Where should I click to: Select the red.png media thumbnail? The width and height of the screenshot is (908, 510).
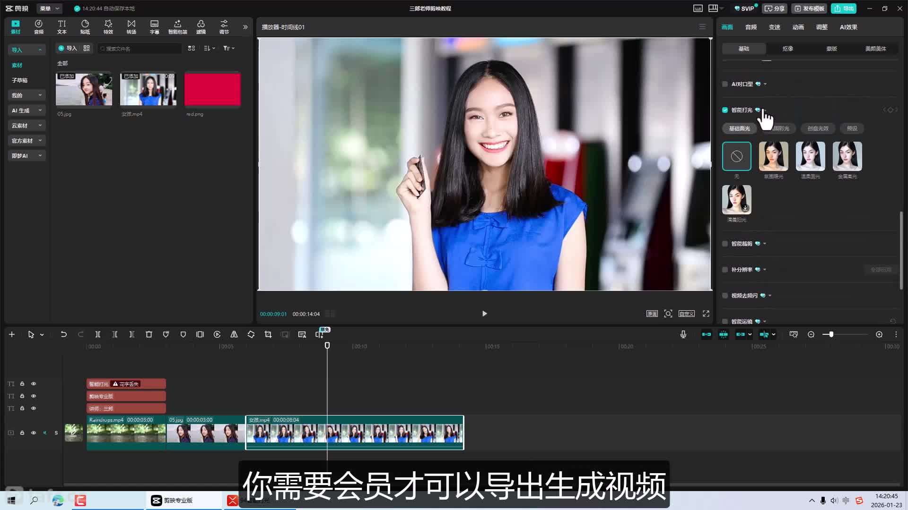pos(212,89)
